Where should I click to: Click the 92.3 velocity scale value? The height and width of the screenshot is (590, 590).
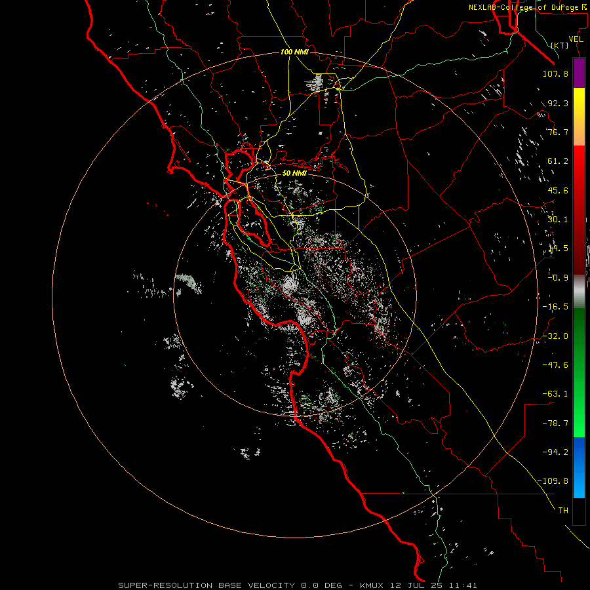[x=558, y=103]
